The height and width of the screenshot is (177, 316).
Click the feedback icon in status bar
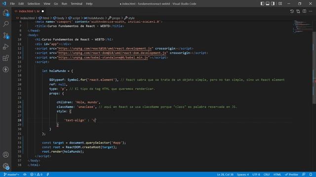coord(304,175)
